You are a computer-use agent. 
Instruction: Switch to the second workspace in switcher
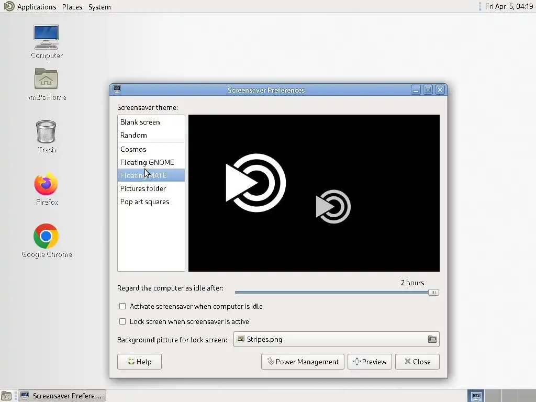(x=493, y=396)
